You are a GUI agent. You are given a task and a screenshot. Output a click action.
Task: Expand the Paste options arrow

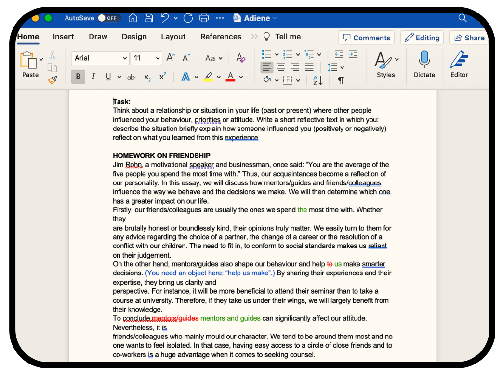point(41,59)
